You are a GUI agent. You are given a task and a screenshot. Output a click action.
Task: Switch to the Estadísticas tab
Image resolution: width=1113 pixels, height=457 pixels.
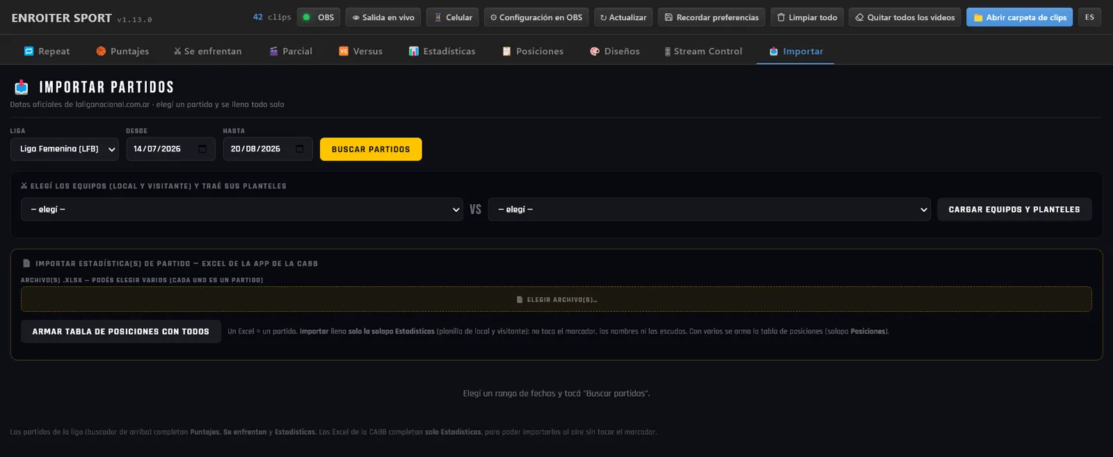coord(442,51)
